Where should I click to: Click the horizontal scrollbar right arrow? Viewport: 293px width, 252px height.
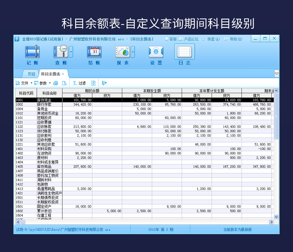[271, 222]
